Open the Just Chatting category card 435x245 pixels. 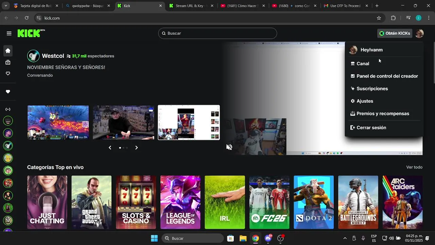47,202
